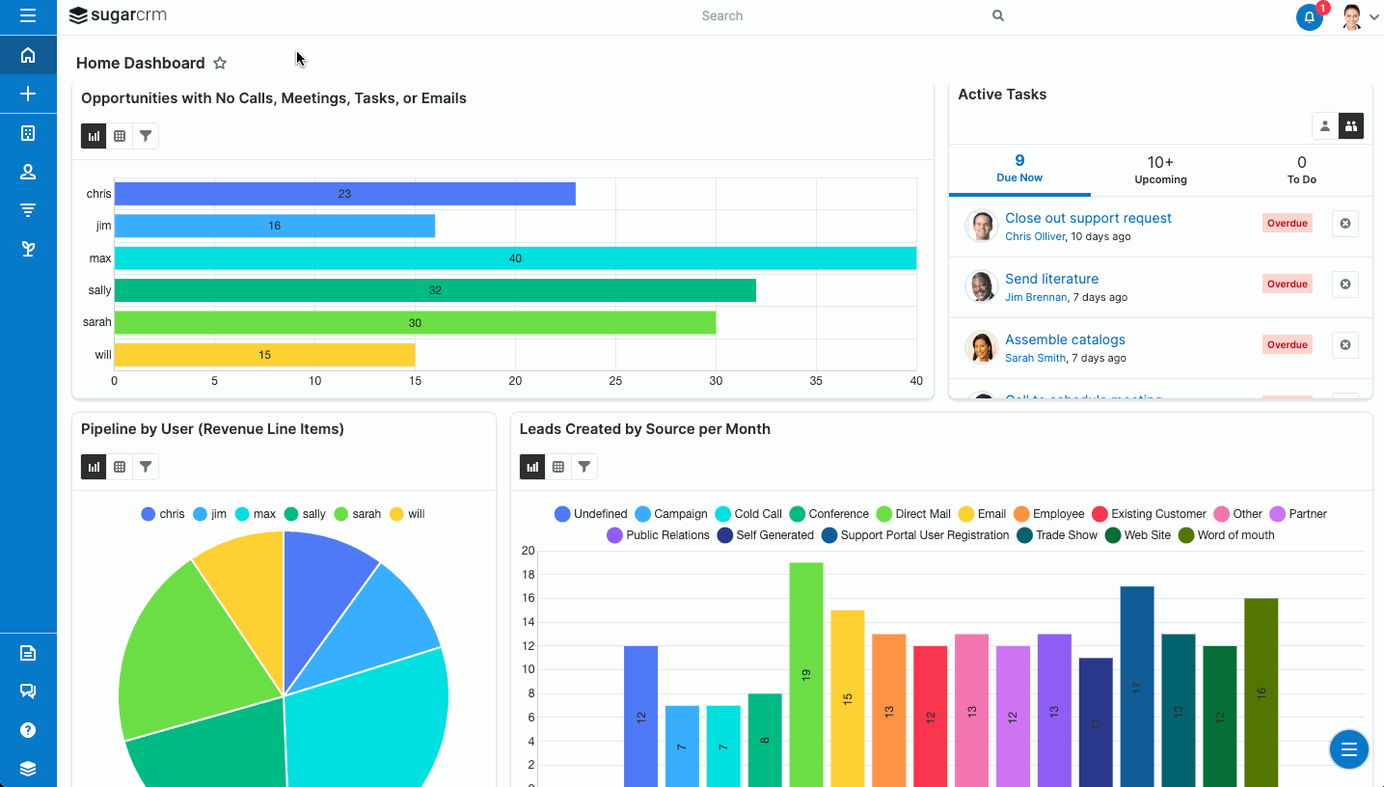
Task: Show table view in Leads Created by Source dashlet
Action: tap(558, 467)
